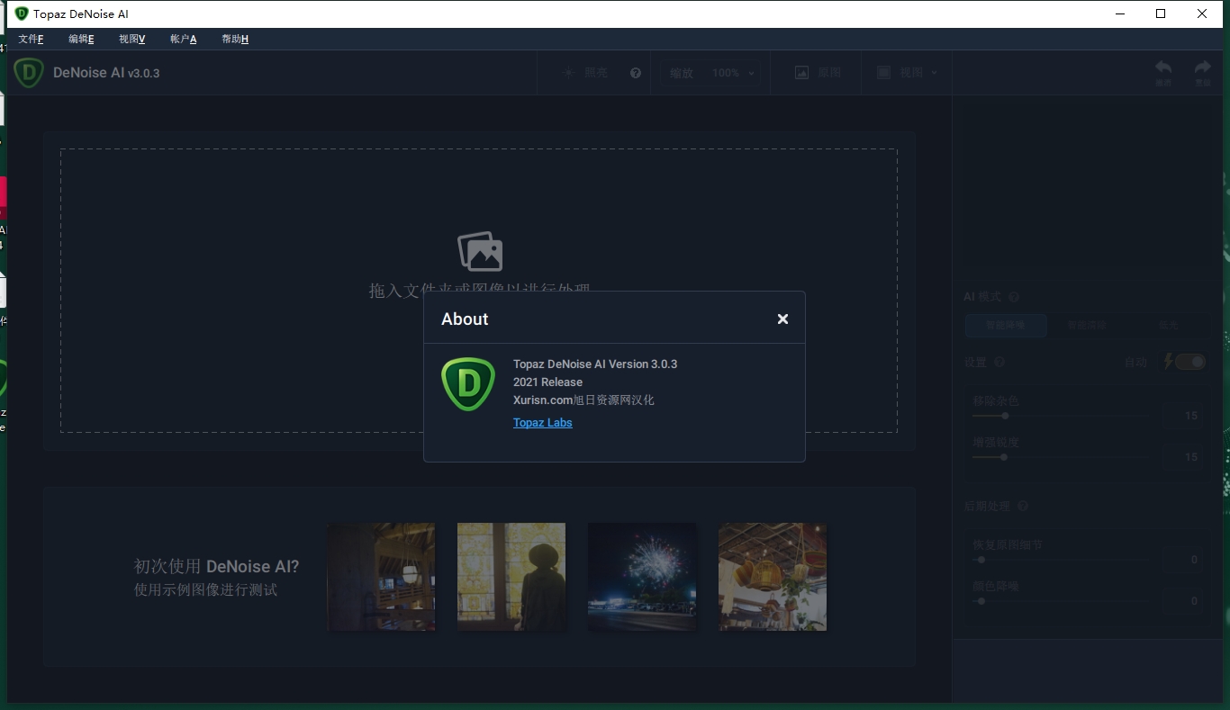This screenshot has width=1230, height=710.
Task: Open the 缩放 100% zoom dropdown
Action: pyautogui.click(x=712, y=73)
